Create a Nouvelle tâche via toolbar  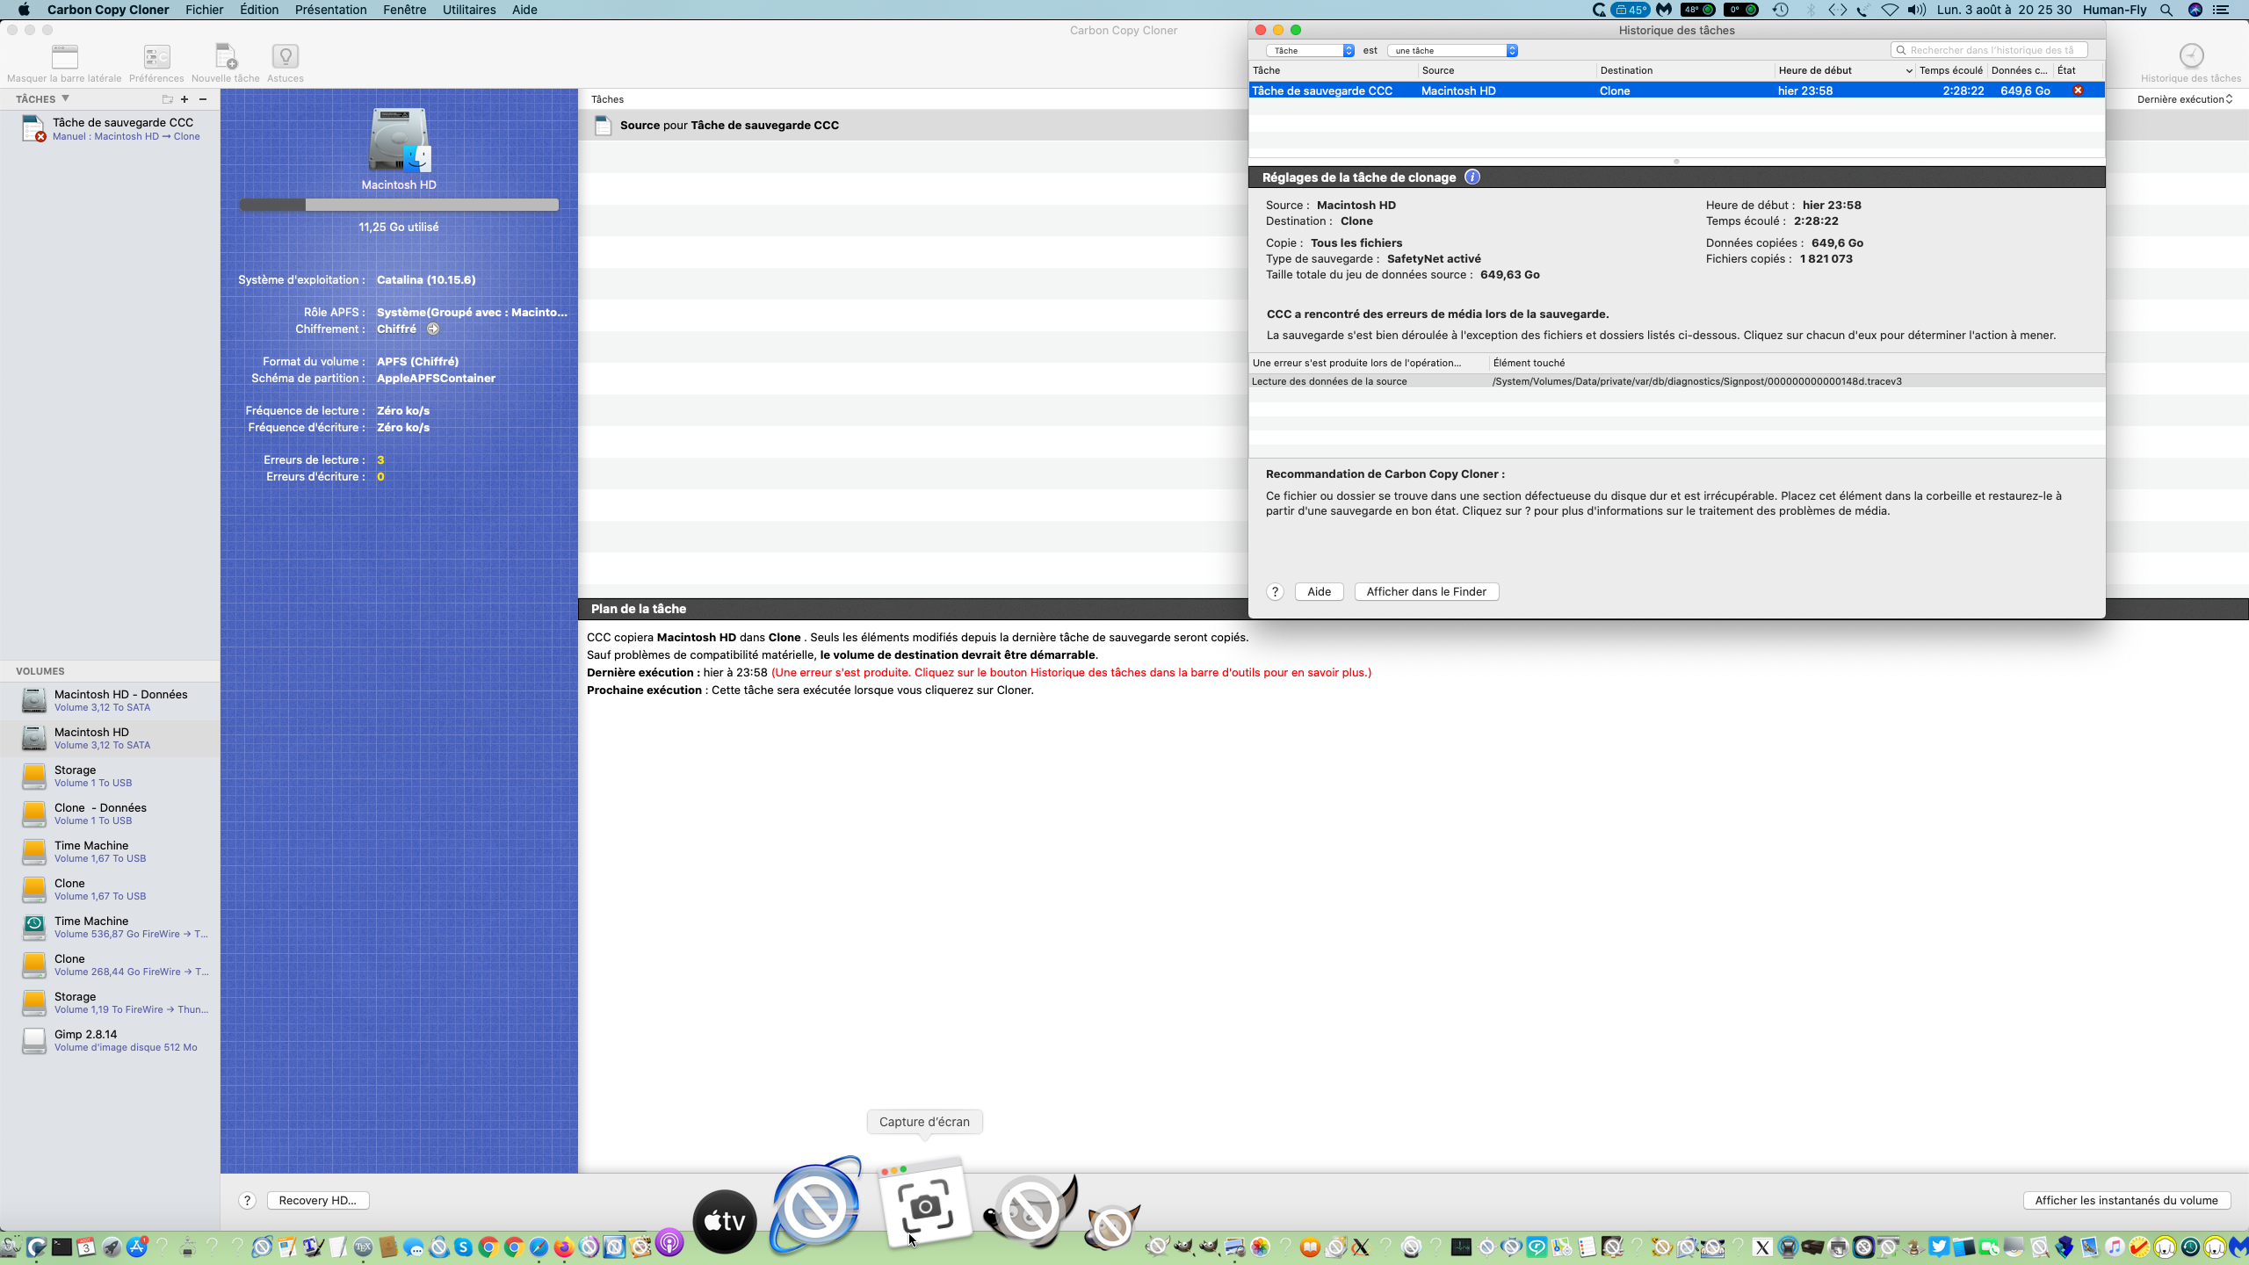[226, 57]
